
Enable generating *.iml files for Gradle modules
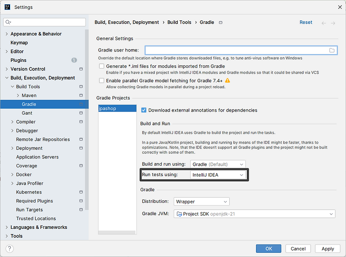coord(101,66)
